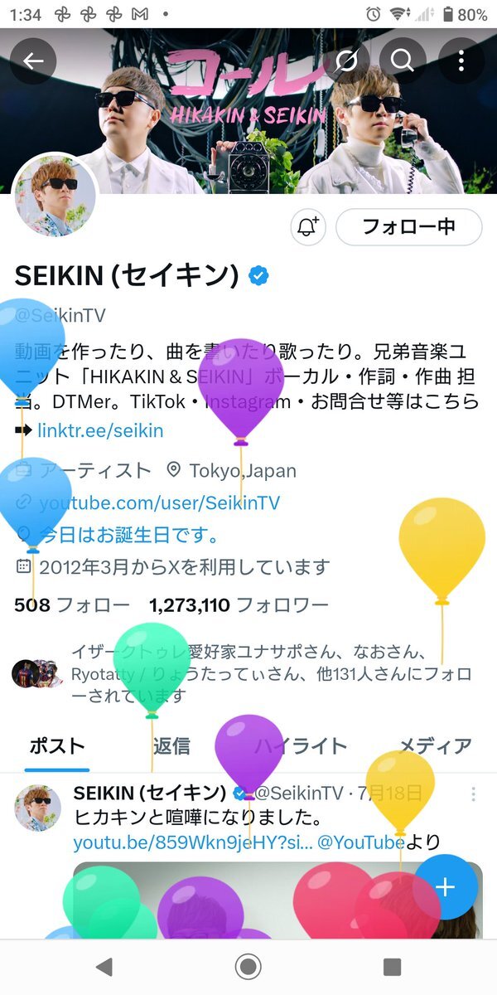The image size is (497, 995).
Task: Switch to the メディア tab
Action: click(x=436, y=745)
